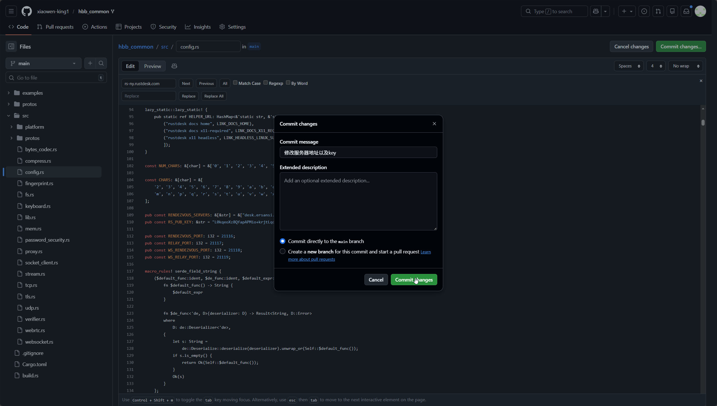Follow the Learn more about pull requests link

pyautogui.click(x=311, y=259)
